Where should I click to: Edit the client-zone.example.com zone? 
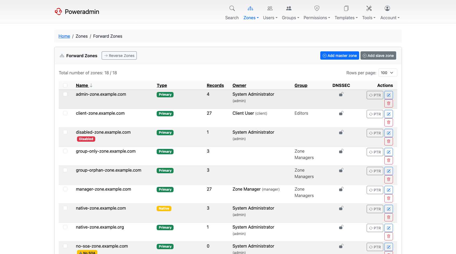coord(389,114)
